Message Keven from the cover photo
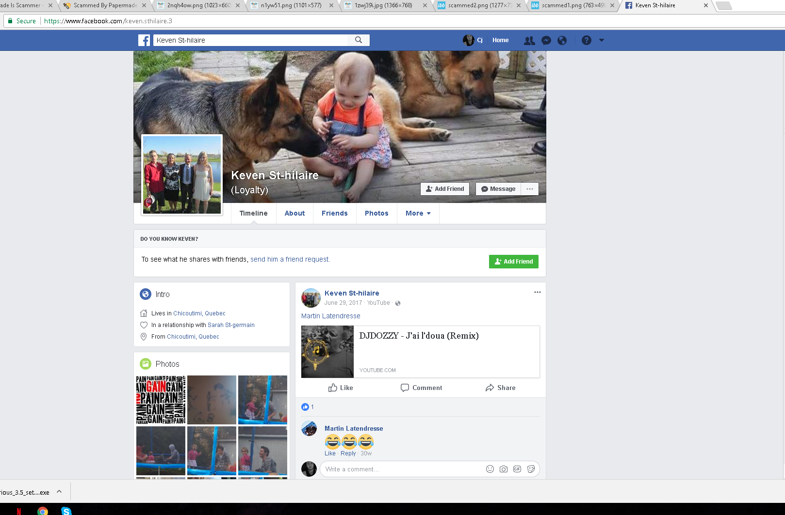The image size is (785, 515). pyautogui.click(x=498, y=189)
